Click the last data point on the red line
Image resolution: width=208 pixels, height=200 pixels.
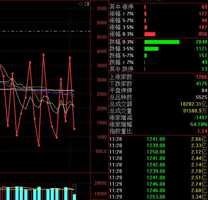click(74, 129)
